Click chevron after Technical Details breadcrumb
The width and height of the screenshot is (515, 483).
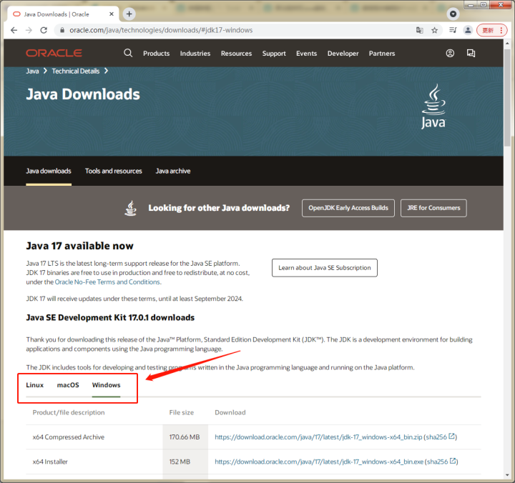point(106,71)
